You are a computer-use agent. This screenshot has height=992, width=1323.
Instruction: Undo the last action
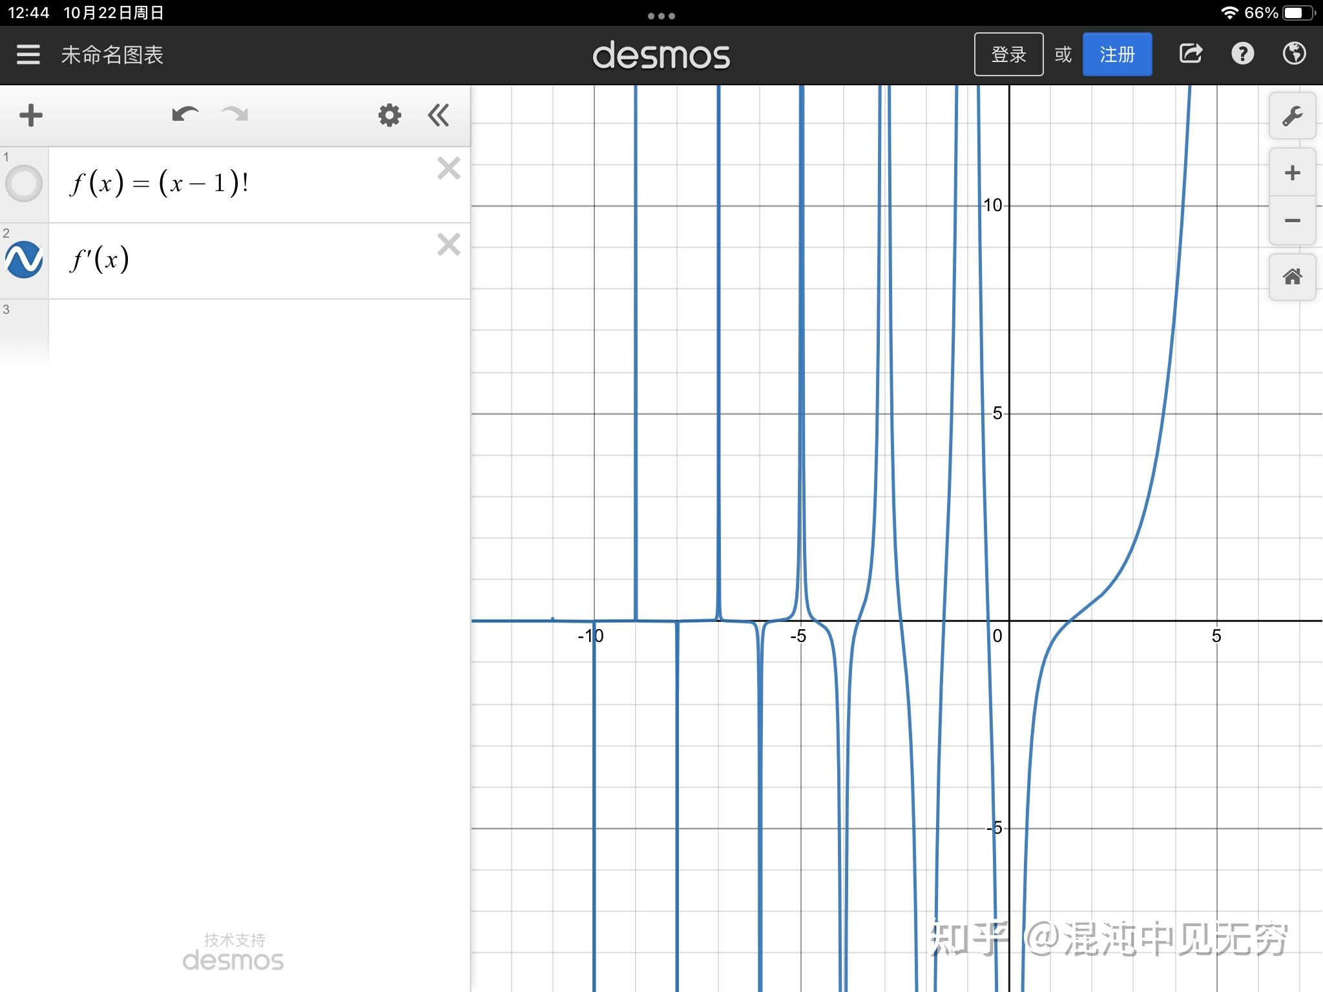click(x=185, y=115)
